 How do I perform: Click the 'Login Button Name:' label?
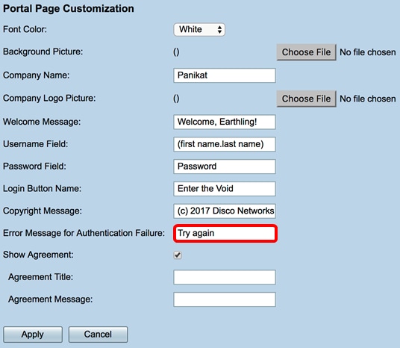[x=42, y=189]
